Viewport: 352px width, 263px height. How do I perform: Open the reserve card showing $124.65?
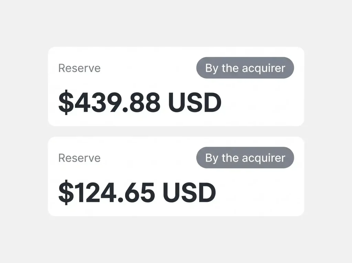pyautogui.click(x=176, y=176)
